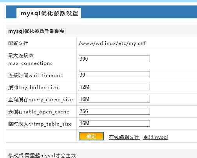Click the 缓冲key_buffer_size label
Viewport: 197px width, 158px height.
point(33,87)
